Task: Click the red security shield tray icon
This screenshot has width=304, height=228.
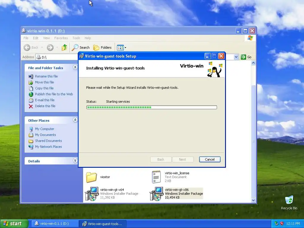Action: (x=282, y=224)
